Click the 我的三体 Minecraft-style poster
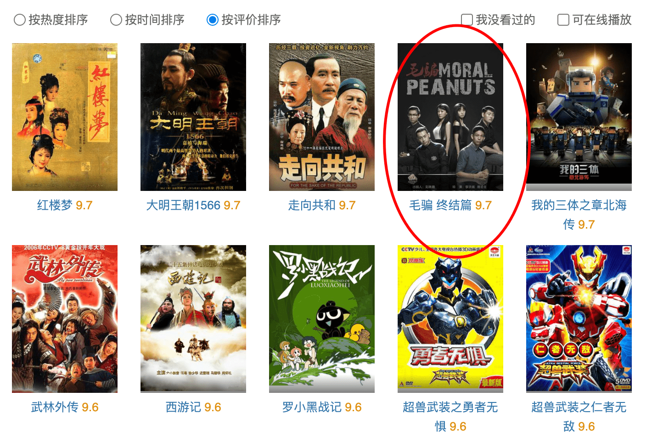 579,117
